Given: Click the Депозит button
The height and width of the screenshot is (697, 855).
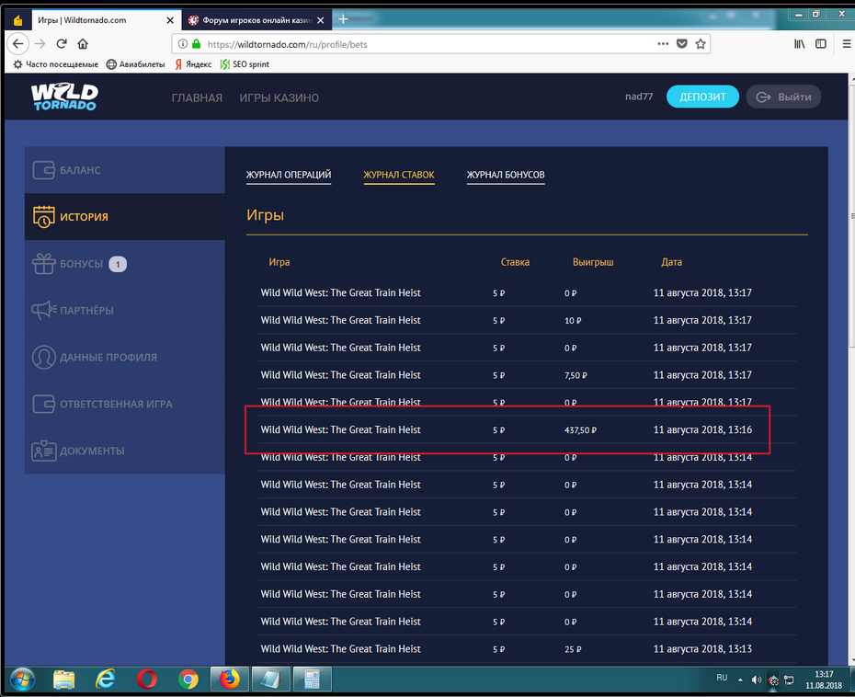Looking at the screenshot, I should pos(702,97).
